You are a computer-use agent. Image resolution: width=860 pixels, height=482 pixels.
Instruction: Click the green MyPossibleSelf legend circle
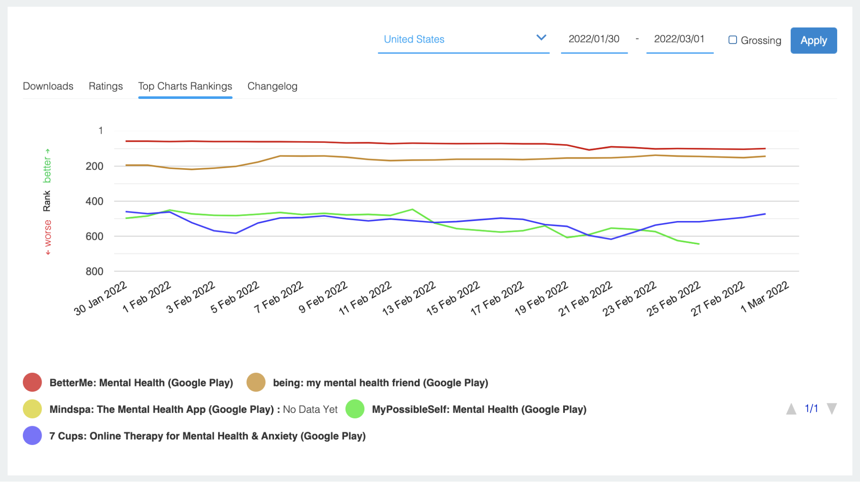point(355,409)
